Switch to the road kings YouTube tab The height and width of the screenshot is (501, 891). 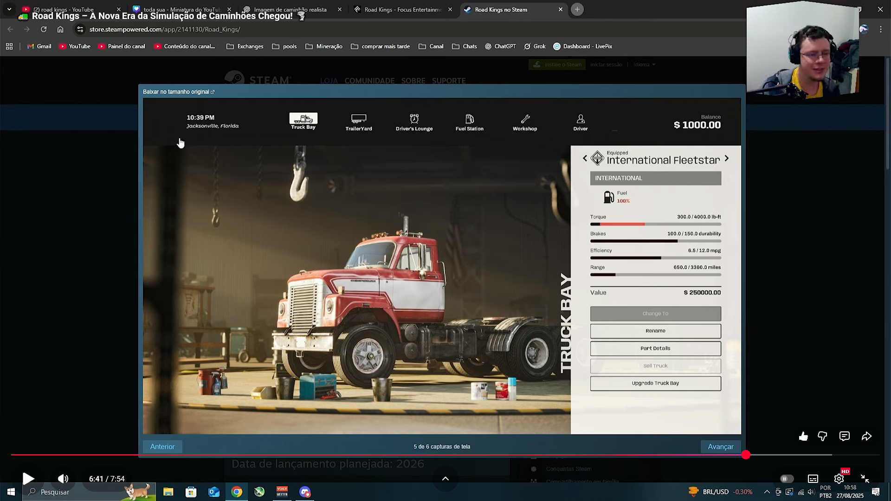click(x=71, y=9)
